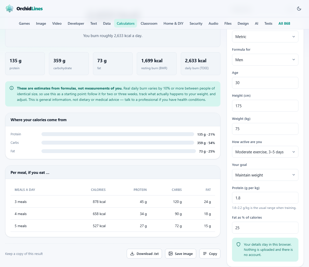Click the Age input field
309x267 pixels.
pos(265,83)
